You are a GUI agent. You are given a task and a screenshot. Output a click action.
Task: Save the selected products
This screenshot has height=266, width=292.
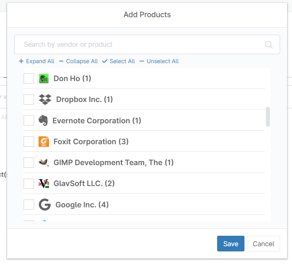[231, 244]
